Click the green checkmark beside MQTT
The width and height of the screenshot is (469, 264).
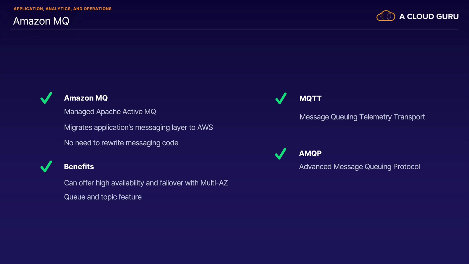(281, 98)
